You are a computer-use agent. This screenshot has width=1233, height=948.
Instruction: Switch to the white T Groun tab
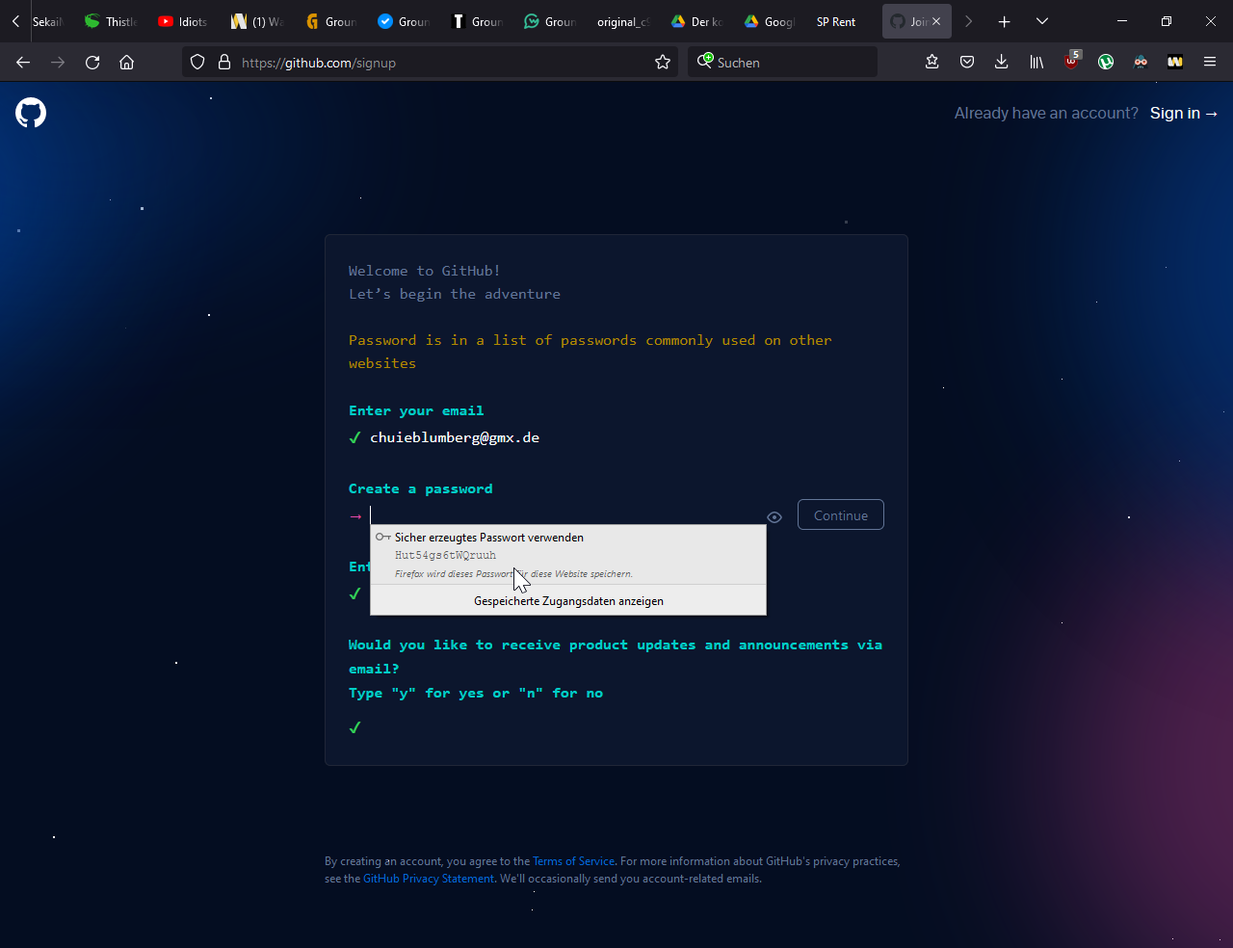point(478,21)
